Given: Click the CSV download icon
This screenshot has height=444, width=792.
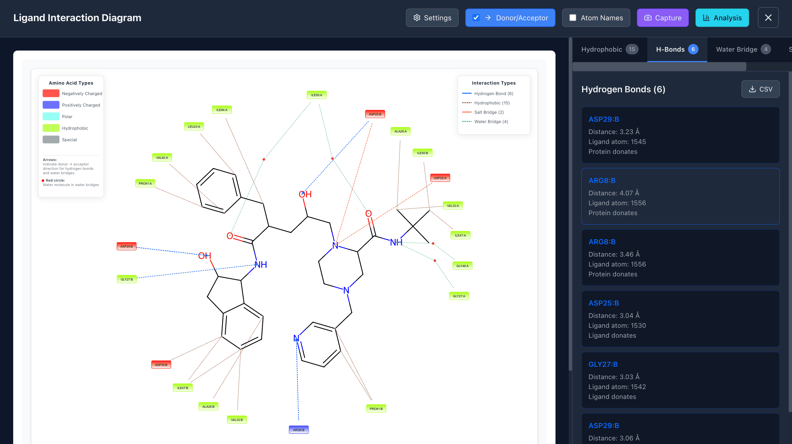Looking at the screenshot, I should click(752, 89).
